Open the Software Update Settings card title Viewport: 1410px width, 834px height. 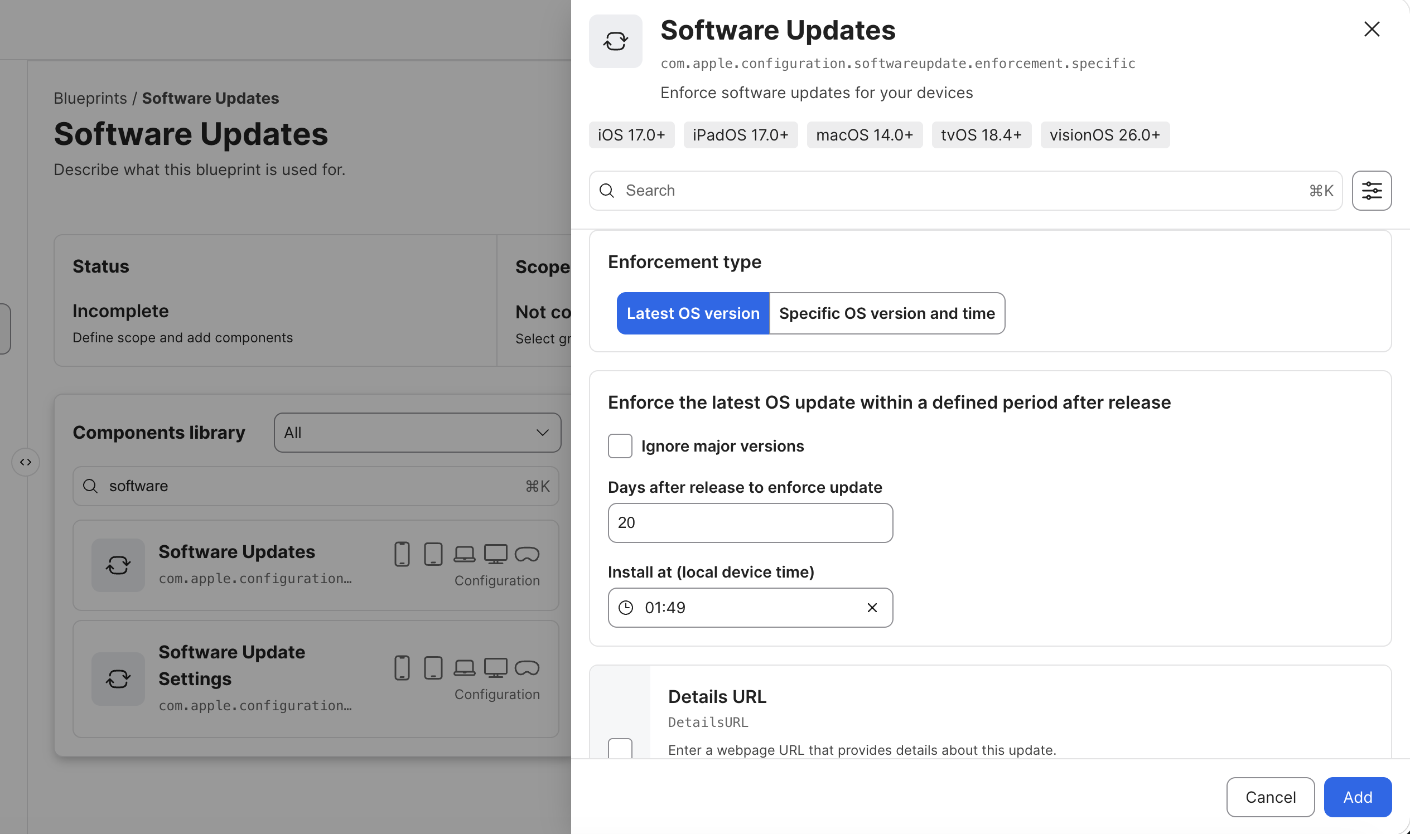231,666
